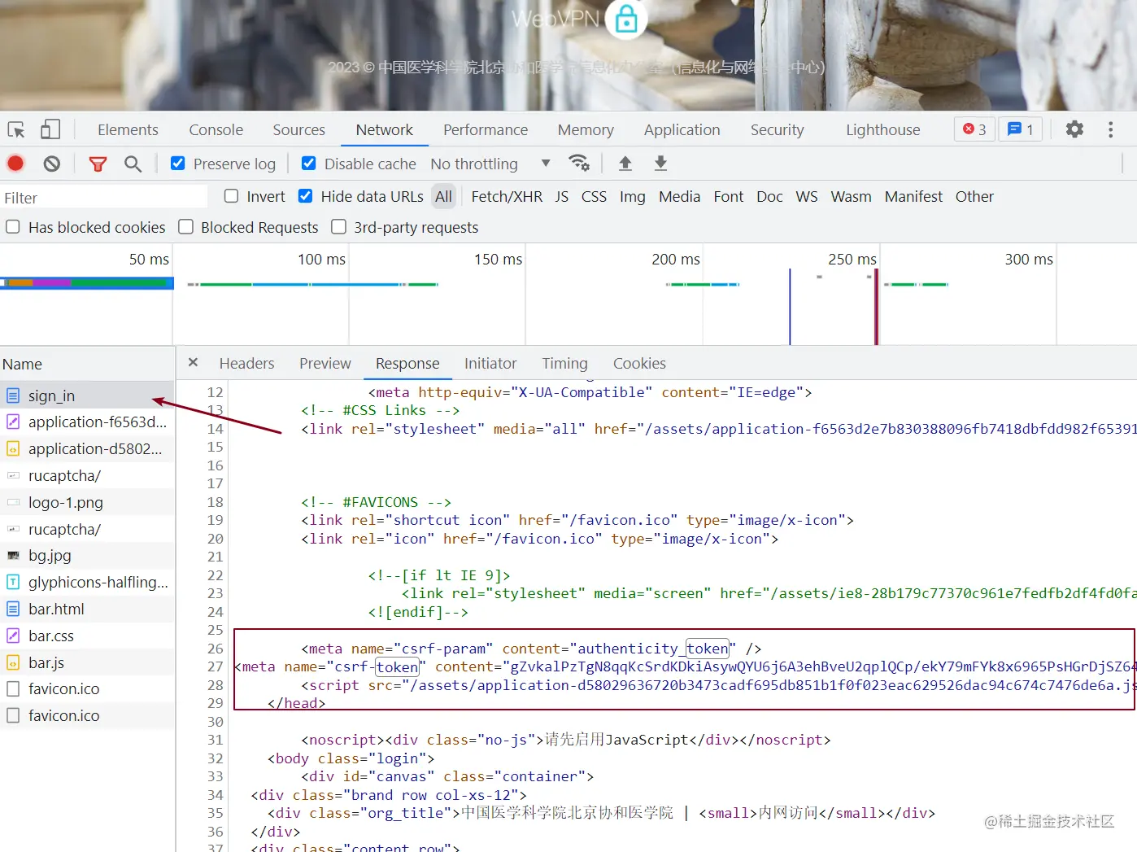Export HAR file download arrow
The width and height of the screenshot is (1137, 852).
(660, 163)
